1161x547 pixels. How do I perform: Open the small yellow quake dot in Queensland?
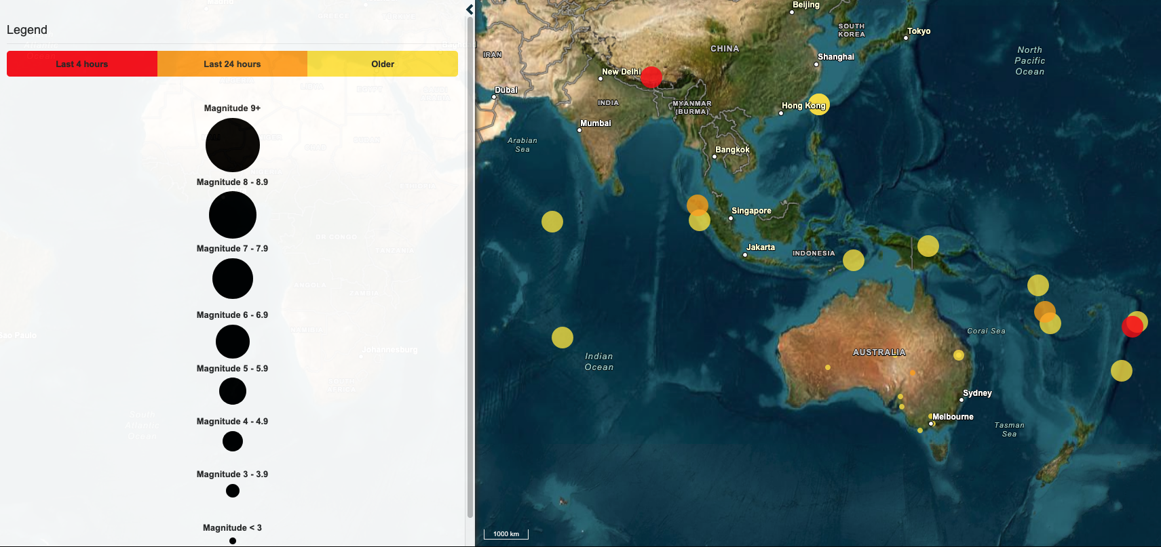point(959,355)
